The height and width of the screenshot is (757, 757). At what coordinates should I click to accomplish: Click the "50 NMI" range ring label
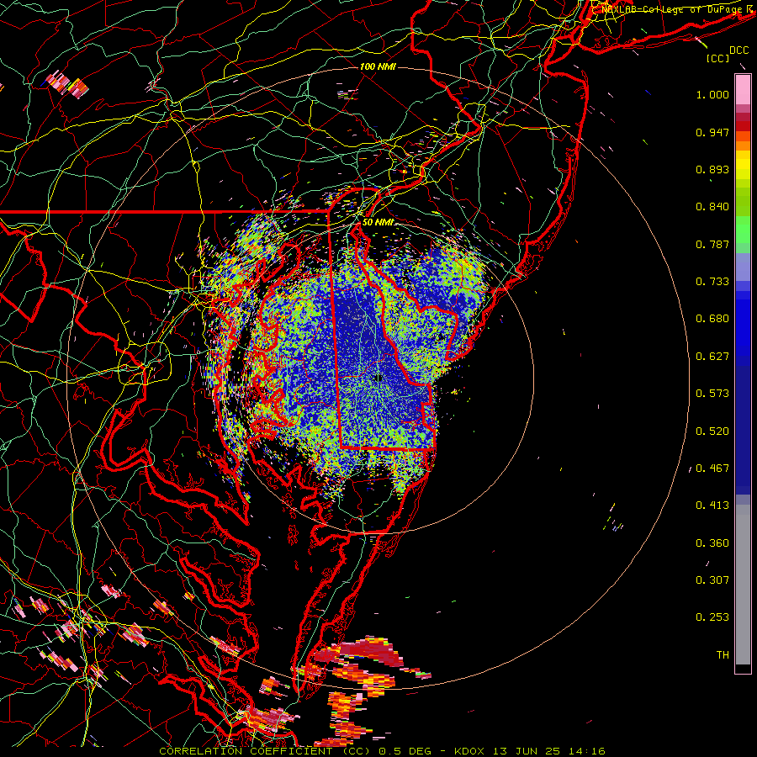click(378, 222)
